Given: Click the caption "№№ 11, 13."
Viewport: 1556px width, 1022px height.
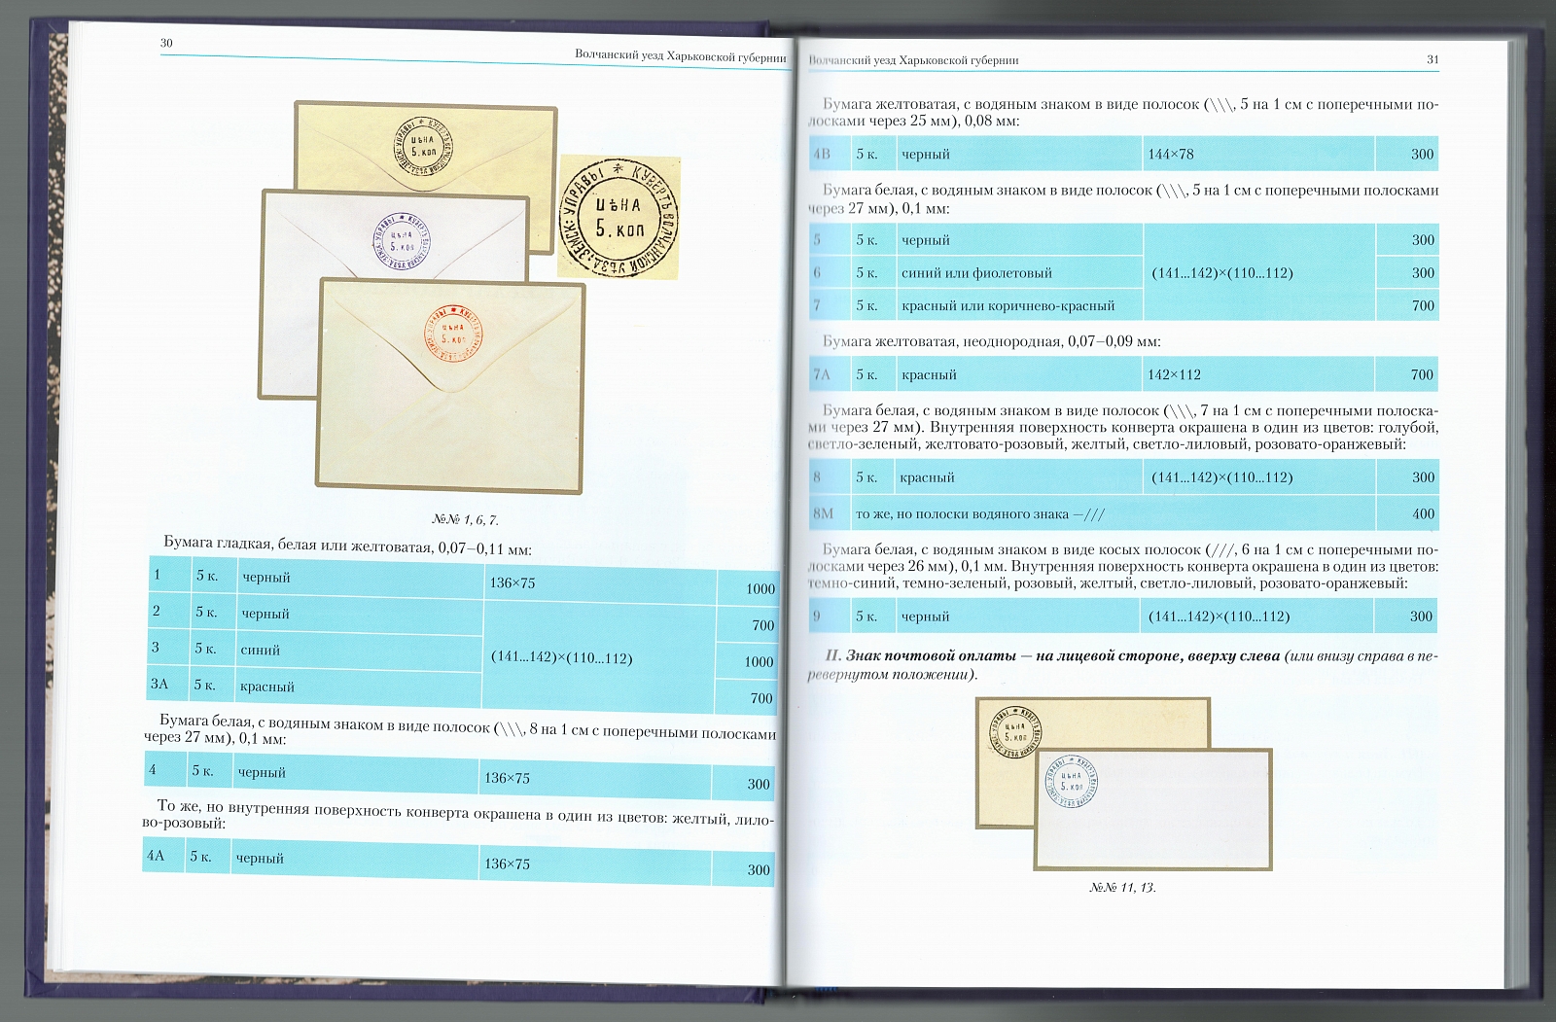Looking at the screenshot, I should point(1122,887).
